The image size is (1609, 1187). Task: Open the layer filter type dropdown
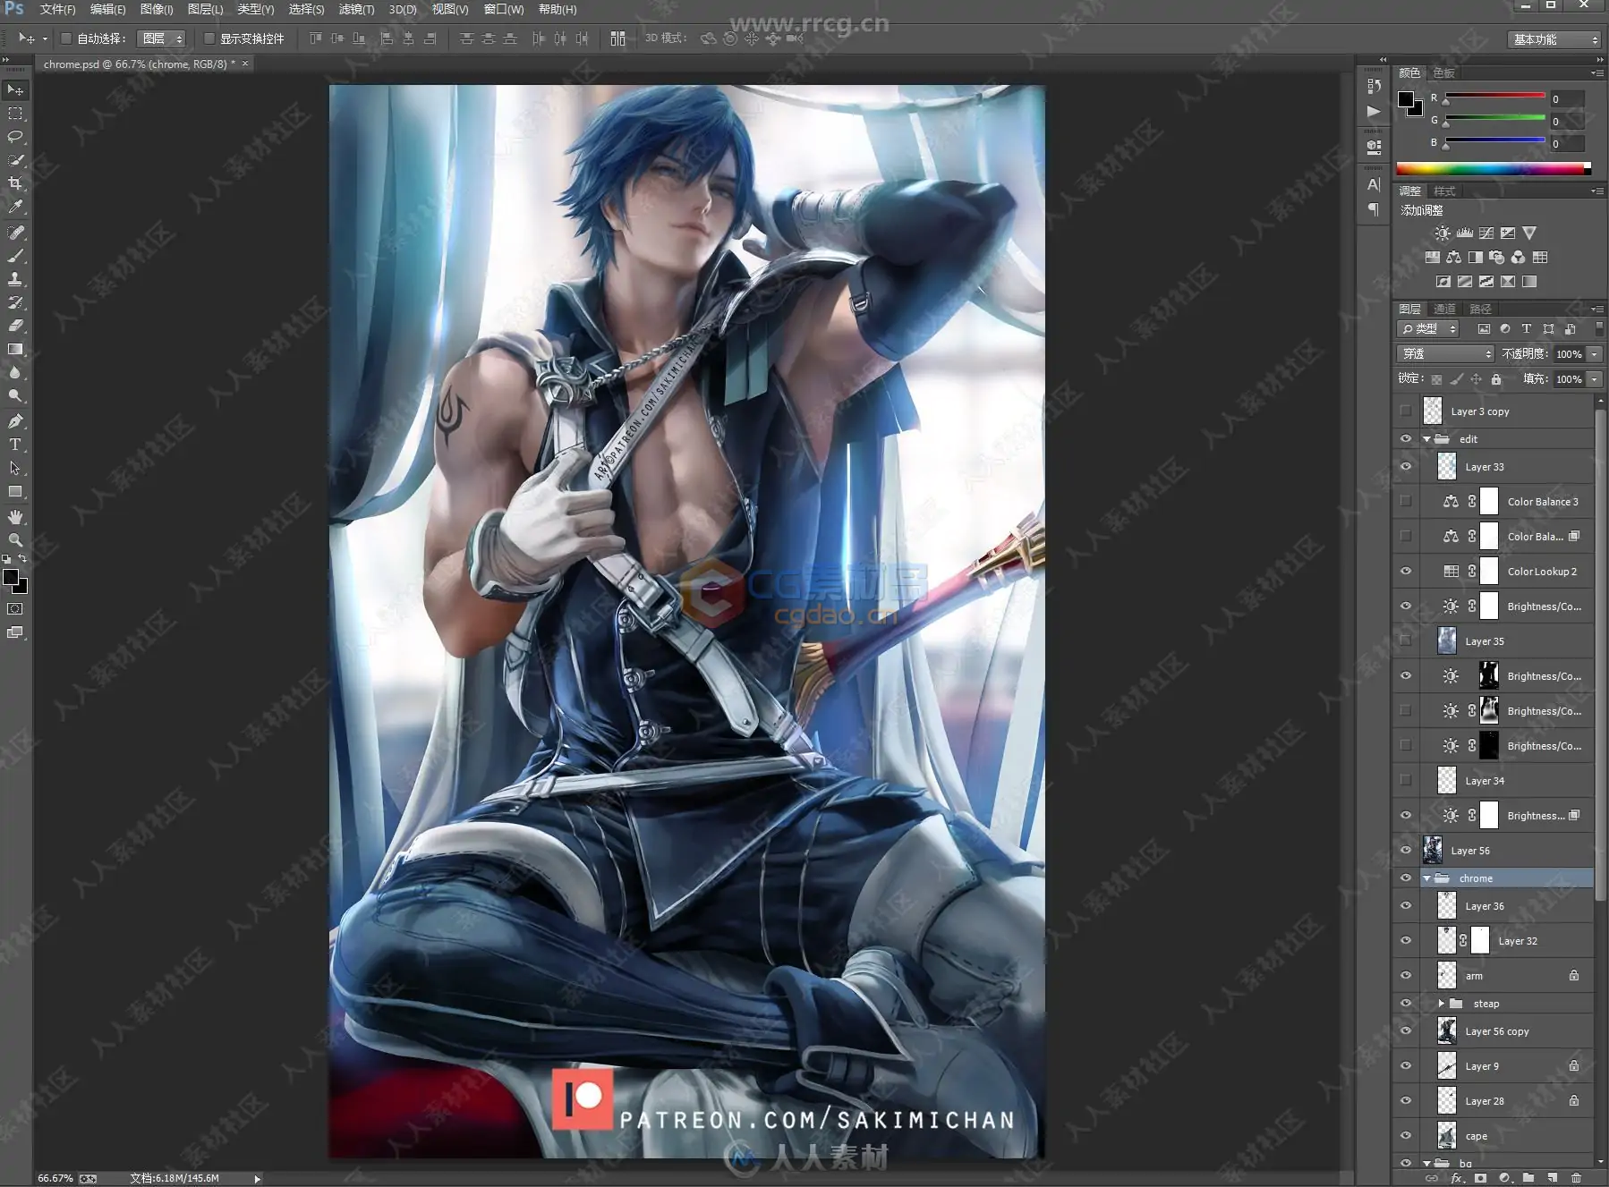pos(1429,329)
